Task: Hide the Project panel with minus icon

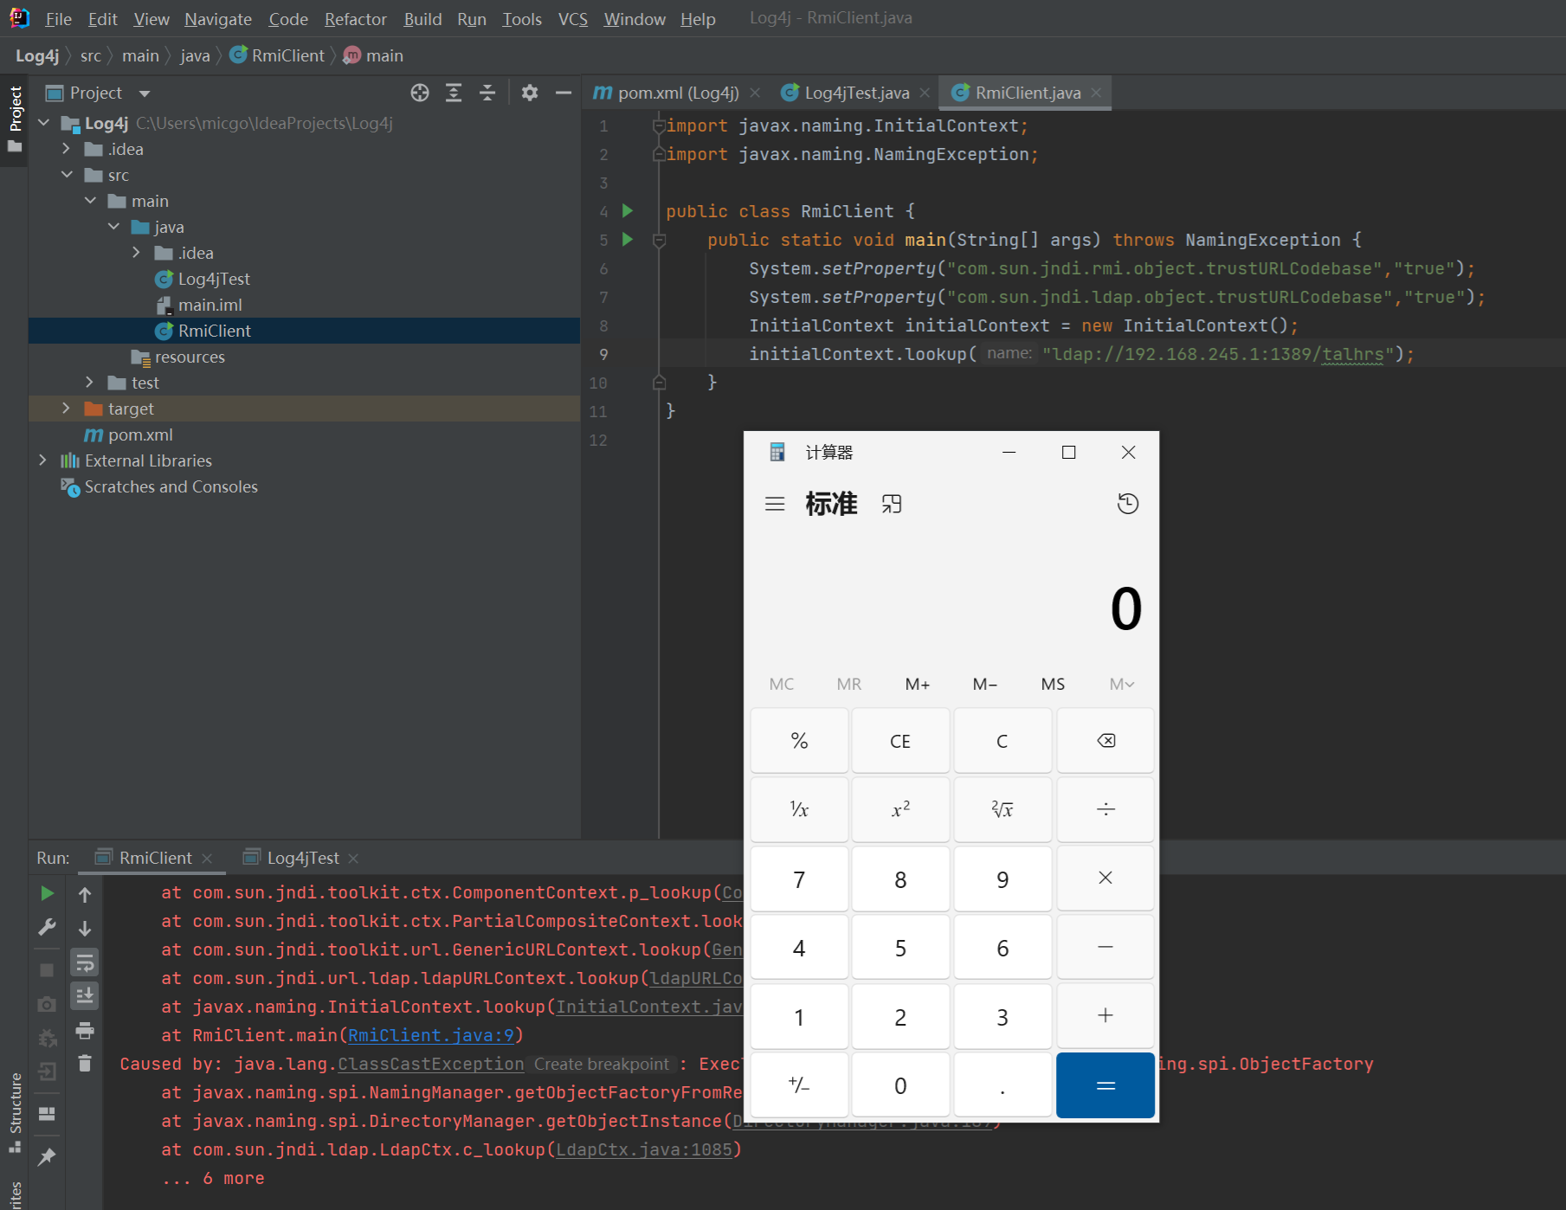Action: [564, 93]
